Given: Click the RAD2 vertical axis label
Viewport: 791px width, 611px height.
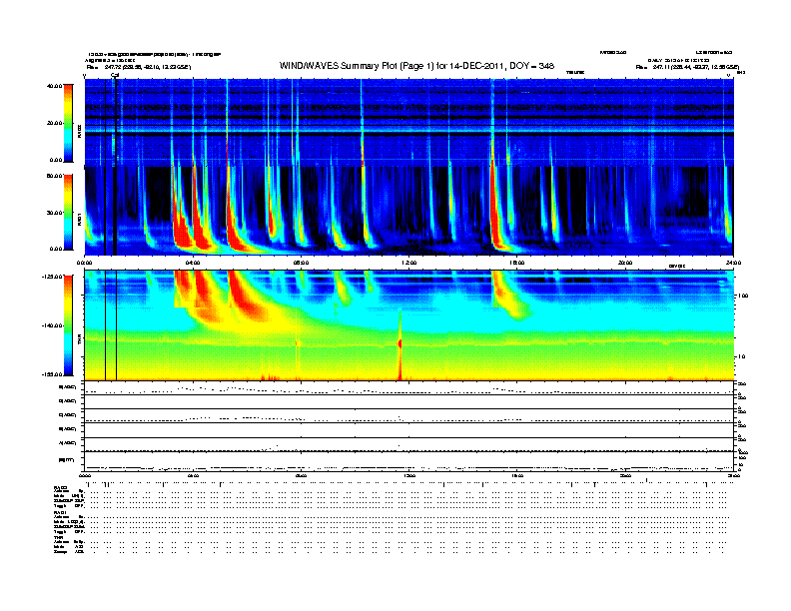Looking at the screenshot, I should [x=79, y=131].
